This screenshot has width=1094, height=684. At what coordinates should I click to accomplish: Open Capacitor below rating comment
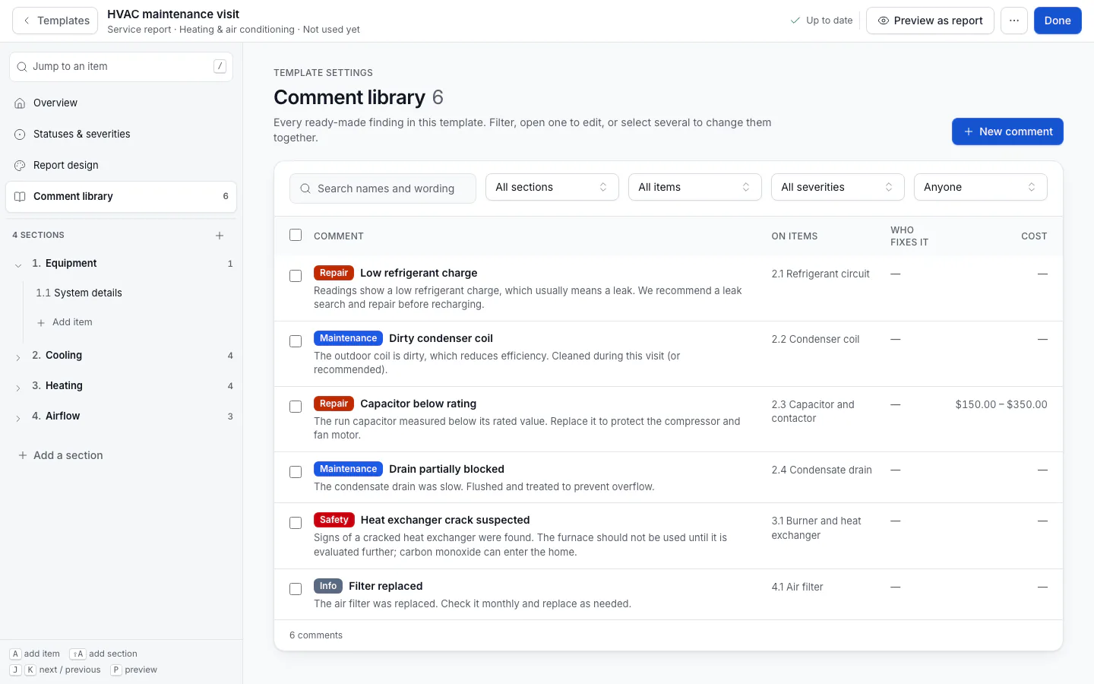[x=418, y=404]
